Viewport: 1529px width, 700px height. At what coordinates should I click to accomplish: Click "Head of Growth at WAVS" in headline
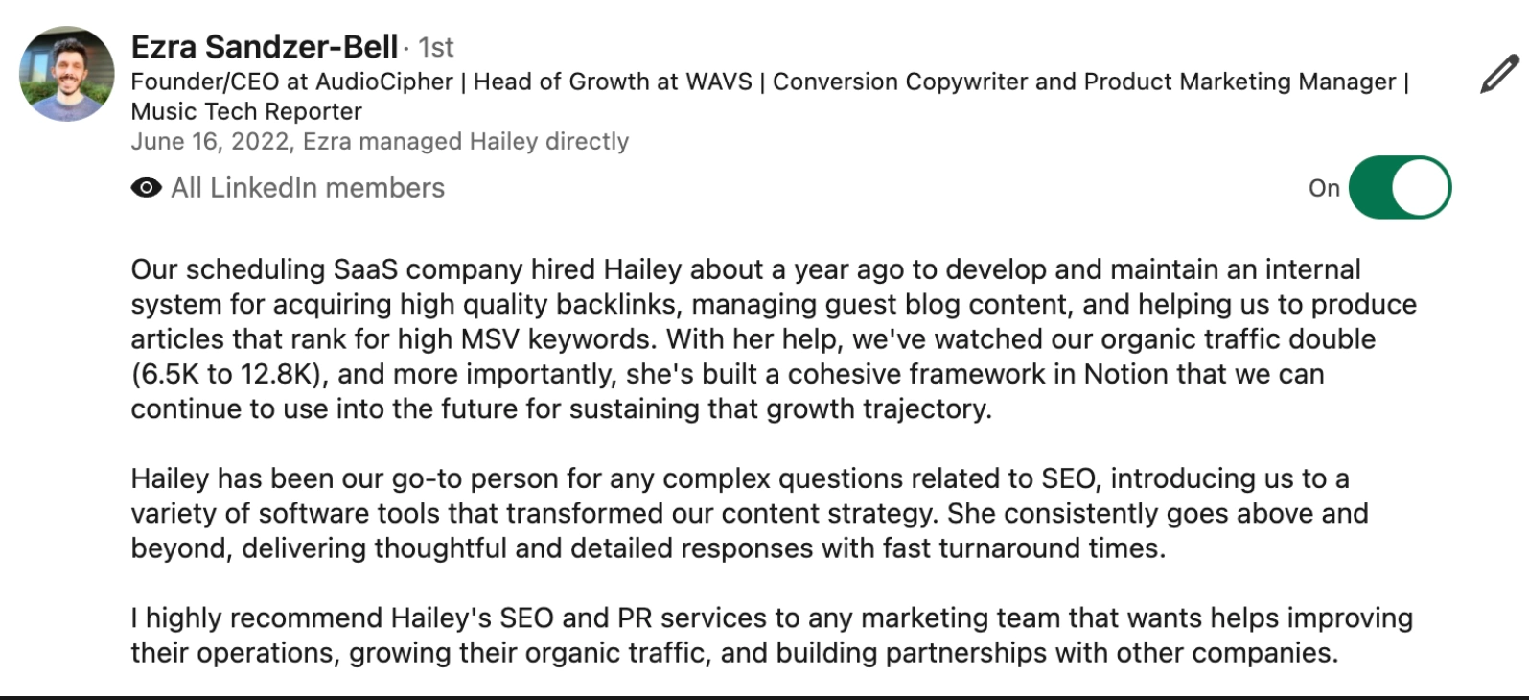(x=613, y=82)
